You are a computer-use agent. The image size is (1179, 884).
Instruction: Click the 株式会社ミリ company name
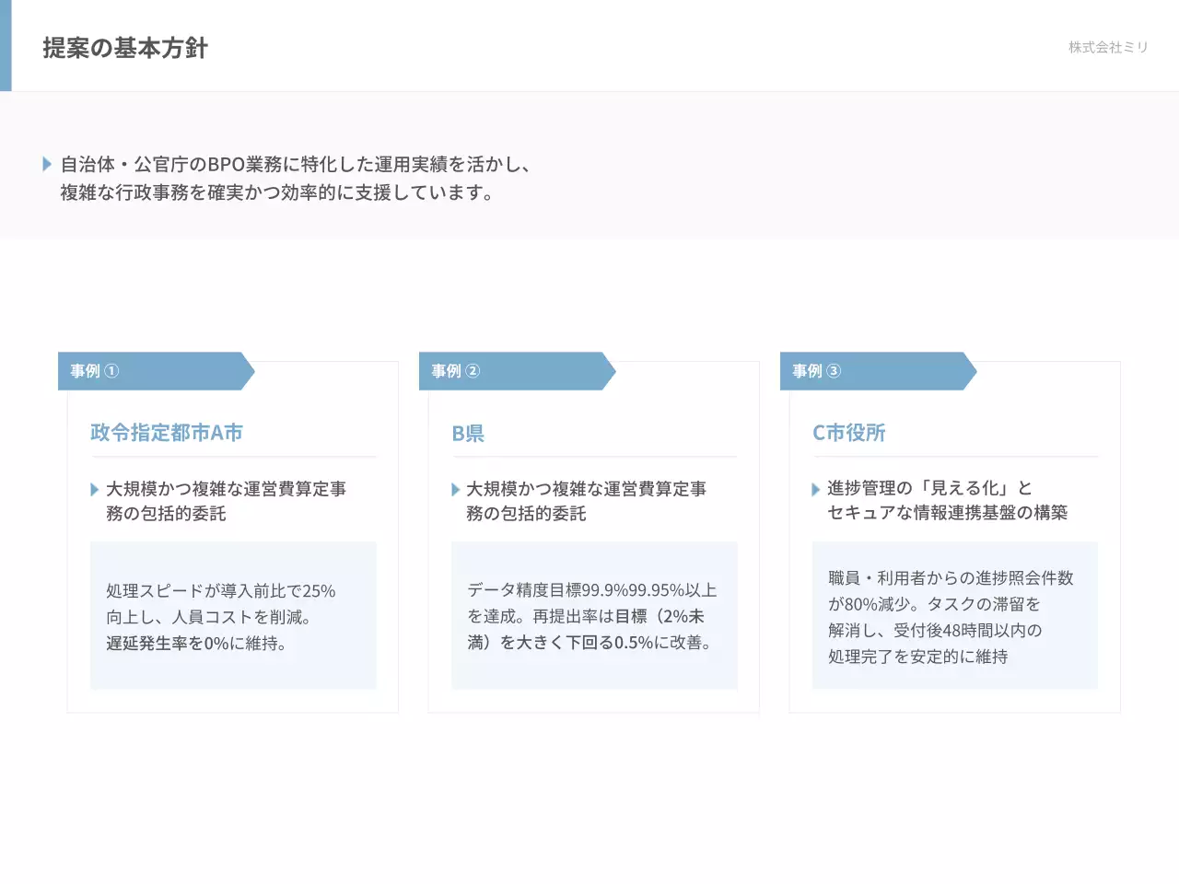(1108, 47)
